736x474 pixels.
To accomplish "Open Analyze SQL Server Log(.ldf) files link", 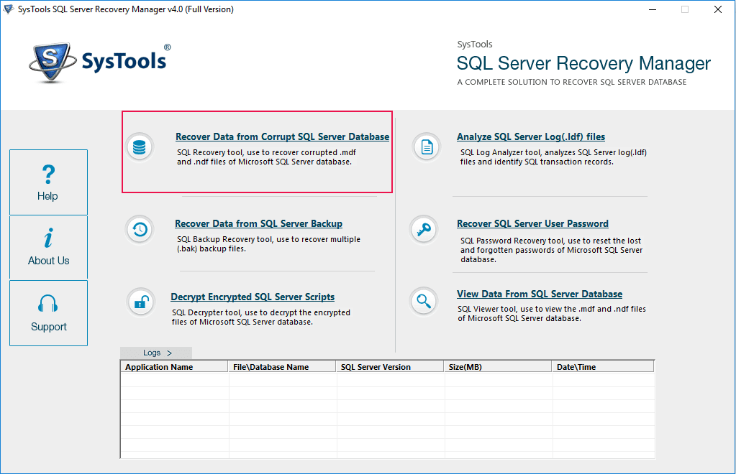I will click(530, 136).
